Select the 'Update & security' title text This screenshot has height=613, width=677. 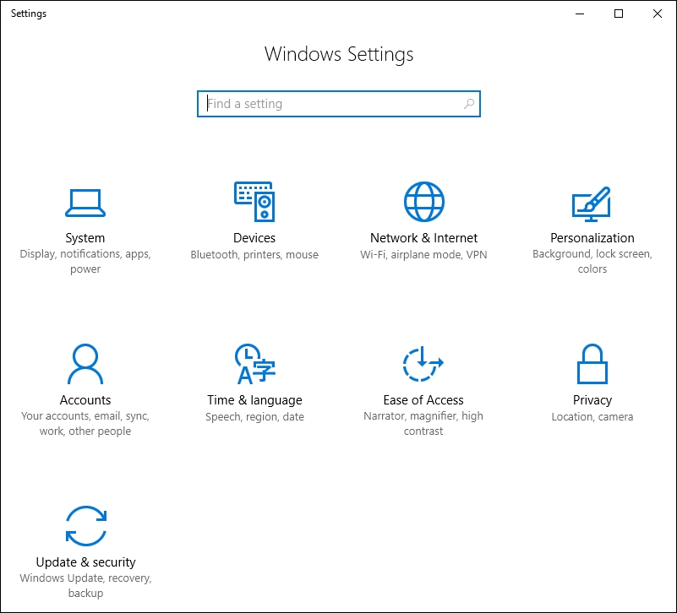coord(86,562)
